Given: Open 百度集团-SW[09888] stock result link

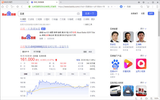Looking at the screenshot, I should tap(44, 47).
